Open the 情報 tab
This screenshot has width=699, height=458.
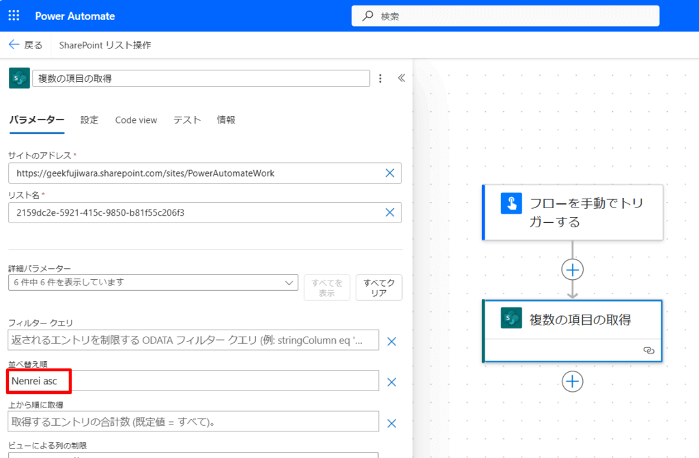(226, 120)
